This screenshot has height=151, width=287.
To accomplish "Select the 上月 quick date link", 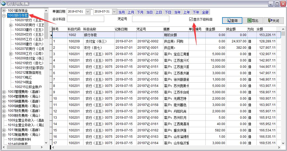I will [131, 12].
